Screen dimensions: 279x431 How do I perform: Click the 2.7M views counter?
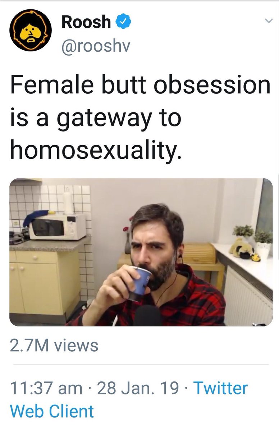(54, 346)
